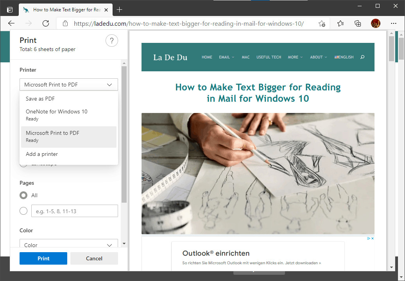Click the refresh page icon
The image size is (405, 281).
tap(46, 23)
